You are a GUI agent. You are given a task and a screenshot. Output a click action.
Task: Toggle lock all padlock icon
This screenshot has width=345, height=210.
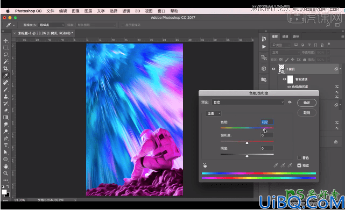click(x=305, y=60)
